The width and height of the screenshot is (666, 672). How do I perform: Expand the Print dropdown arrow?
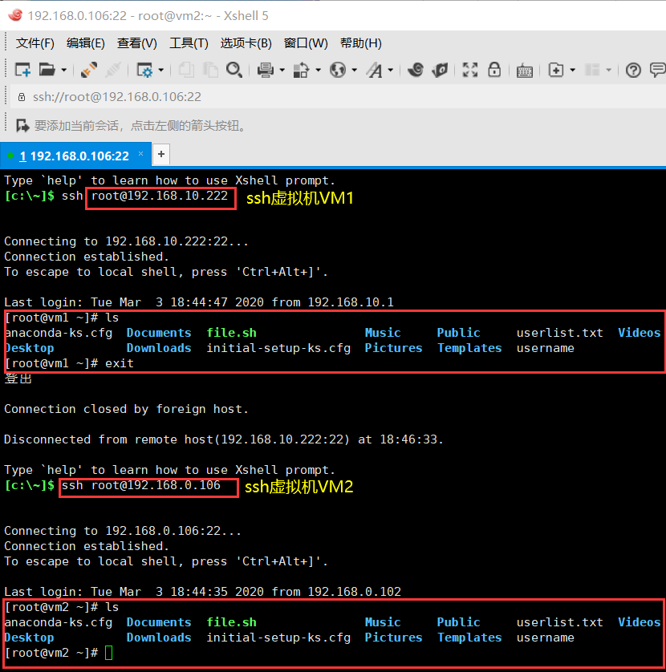pos(282,70)
